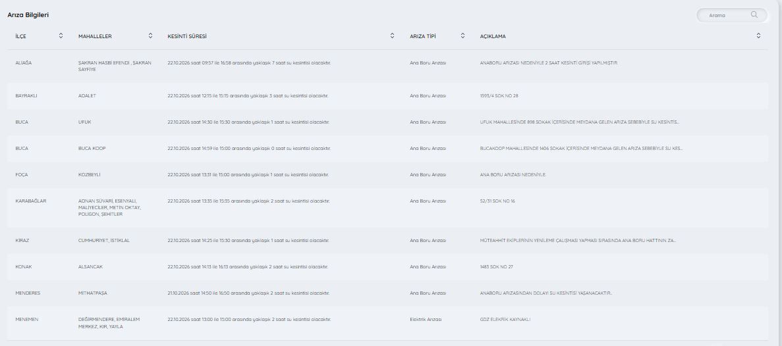Click the İLÇE column header label
The image size is (782, 346).
click(x=20, y=36)
